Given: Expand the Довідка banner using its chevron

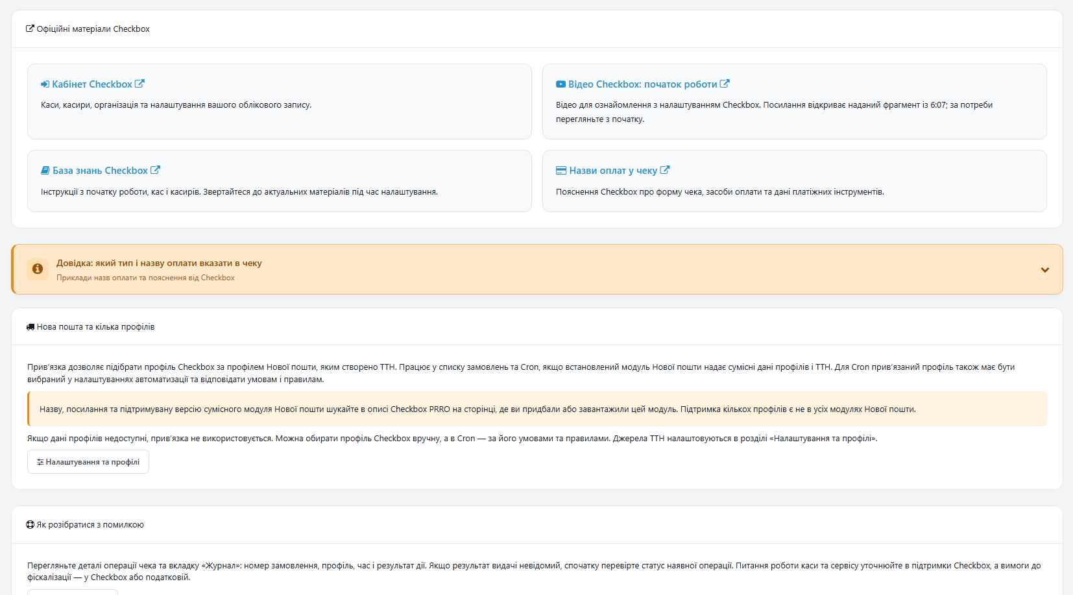Looking at the screenshot, I should coord(1045,270).
